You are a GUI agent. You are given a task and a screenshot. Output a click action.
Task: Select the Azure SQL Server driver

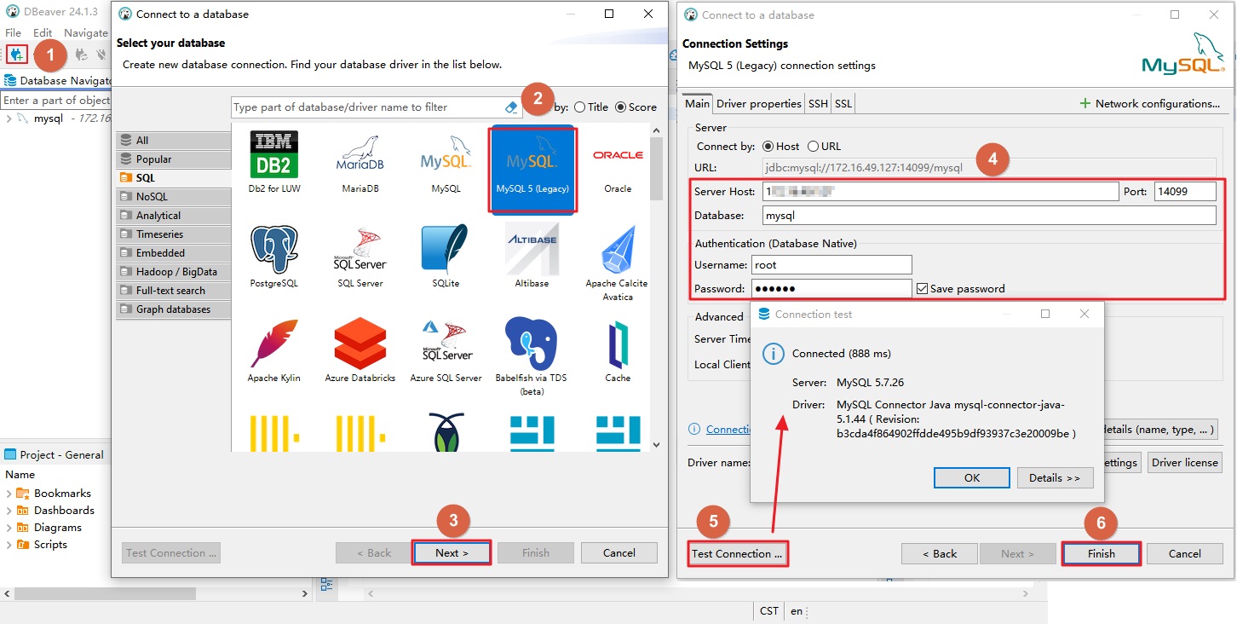pos(446,351)
